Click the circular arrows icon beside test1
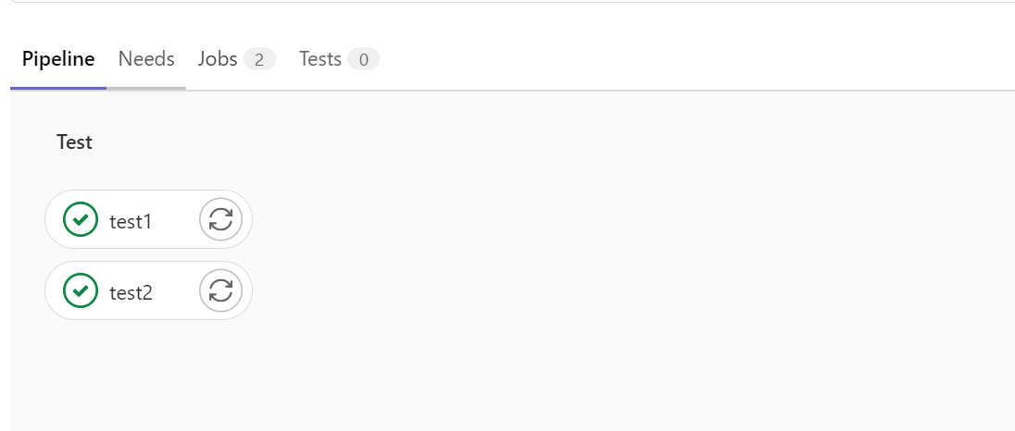Viewport: 1015px width, 431px height. (220, 220)
